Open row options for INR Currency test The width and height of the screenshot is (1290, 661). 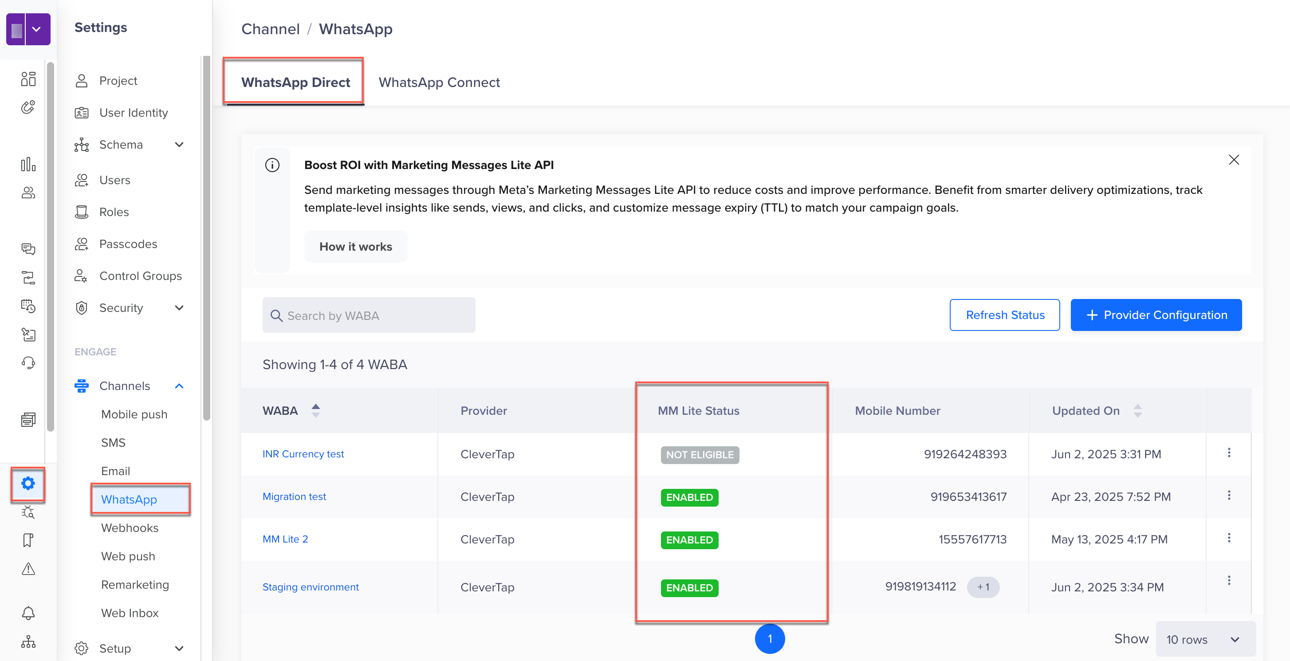tap(1229, 453)
